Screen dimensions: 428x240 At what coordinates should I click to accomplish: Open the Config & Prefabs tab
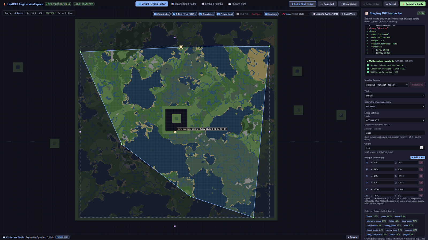click(212, 4)
